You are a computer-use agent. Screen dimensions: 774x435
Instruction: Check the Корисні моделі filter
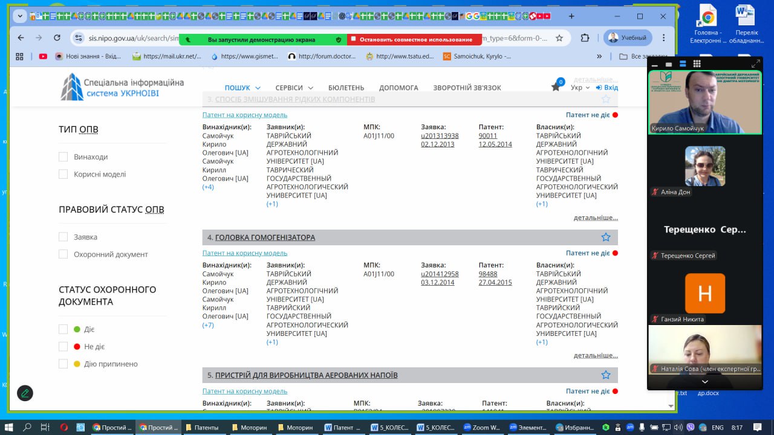click(x=63, y=175)
